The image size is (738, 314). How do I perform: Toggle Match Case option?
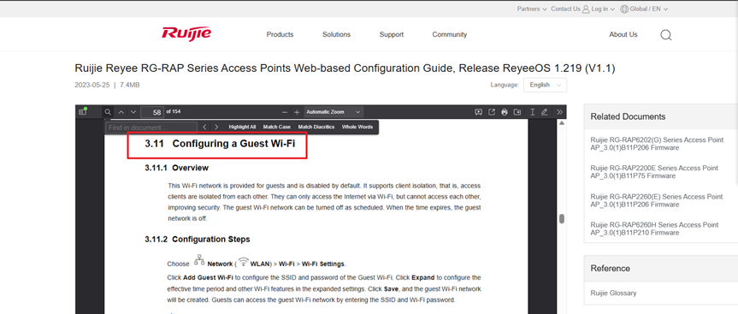click(x=277, y=127)
